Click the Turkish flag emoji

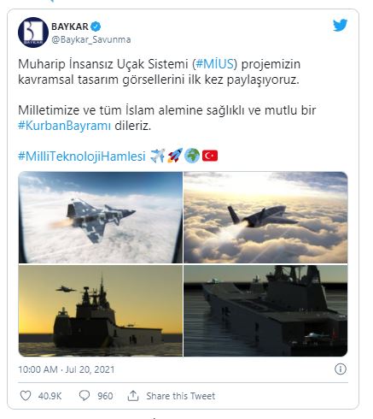[x=210, y=156]
